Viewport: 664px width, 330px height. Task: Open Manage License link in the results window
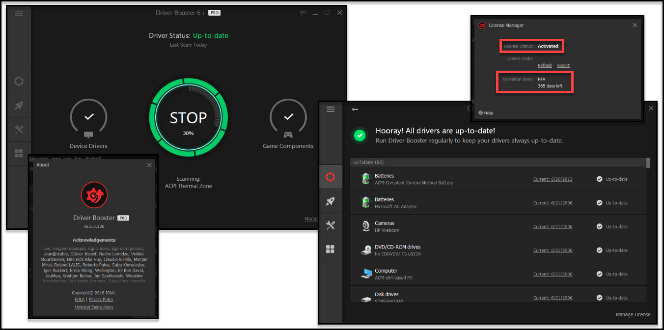pos(633,315)
